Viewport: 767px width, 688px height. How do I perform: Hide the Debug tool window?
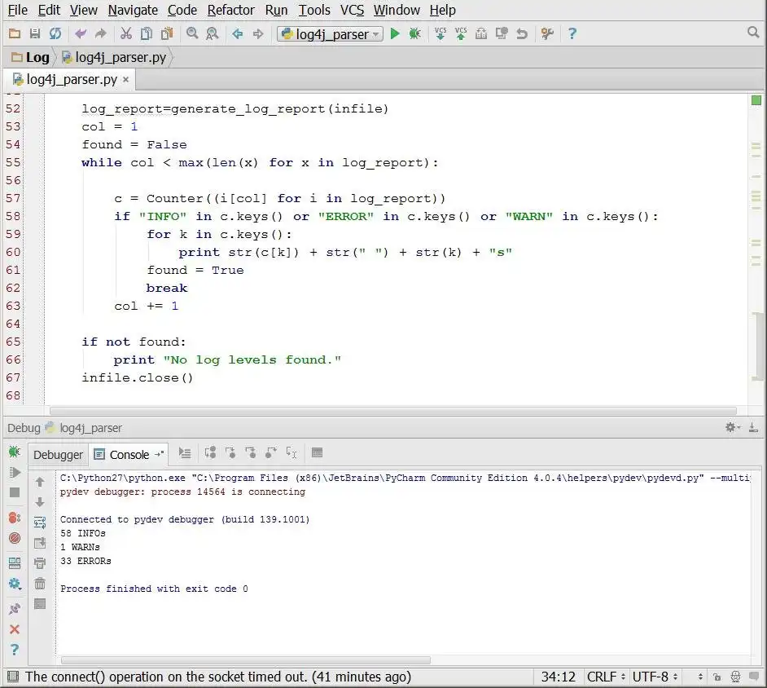[754, 427]
